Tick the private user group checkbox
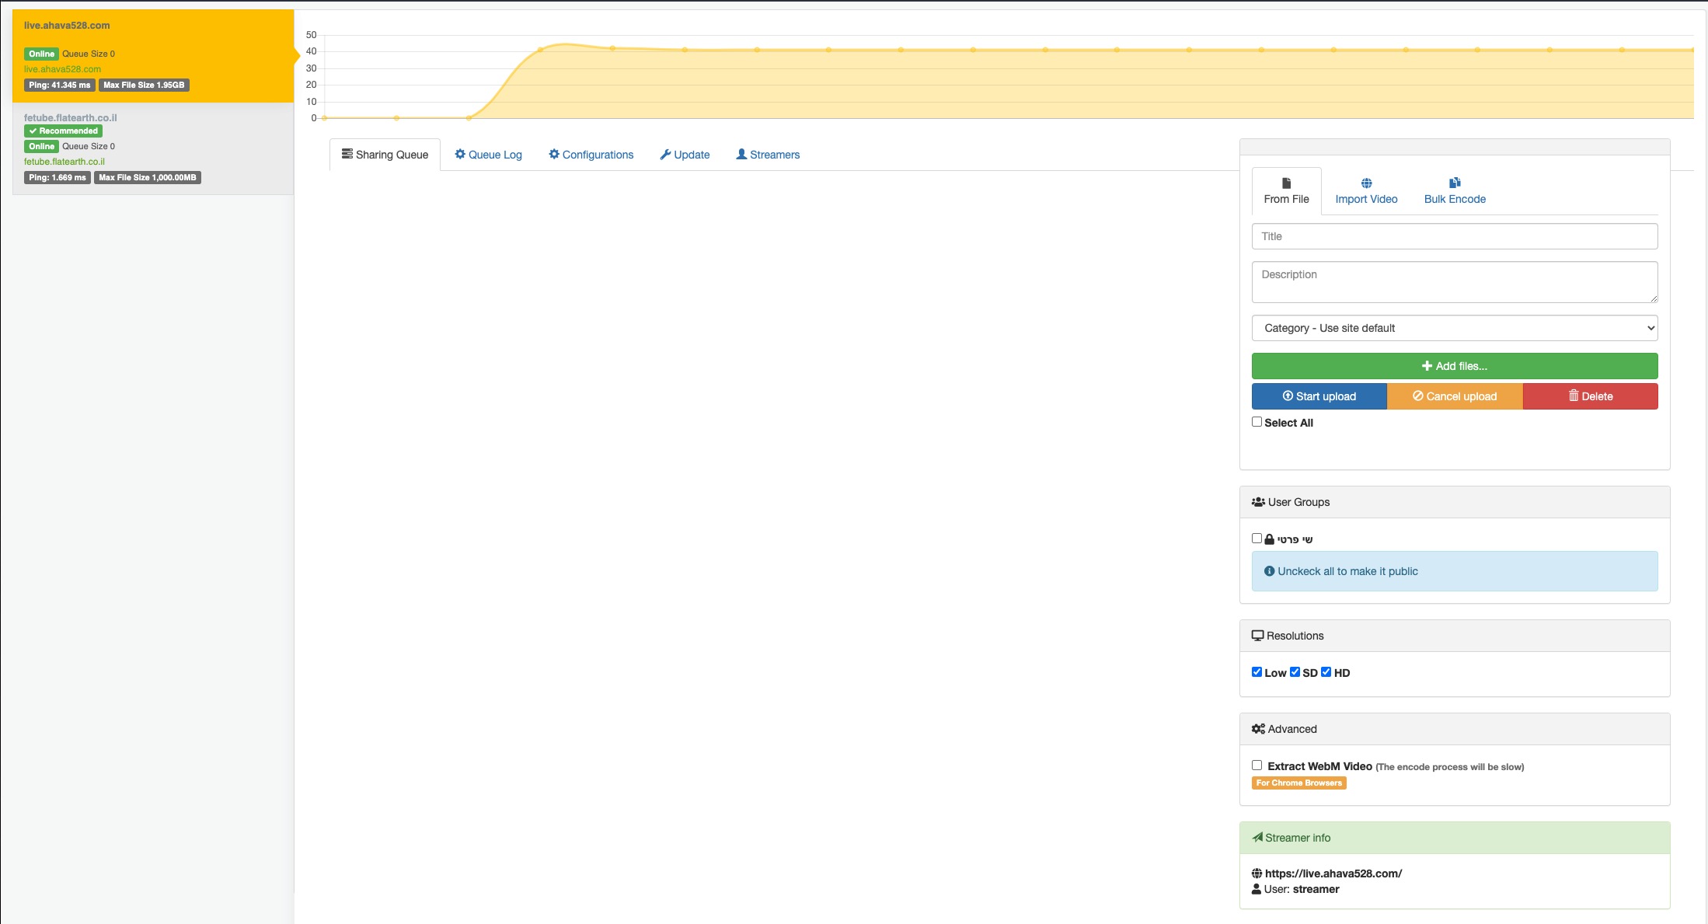Screen dimensions: 1708x924 click(x=1257, y=539)
